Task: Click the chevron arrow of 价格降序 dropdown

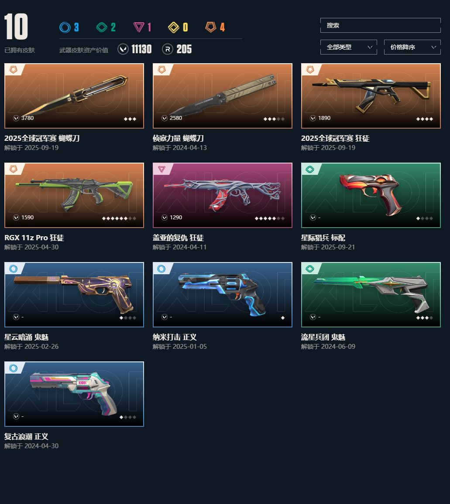Action: [433, 47]
